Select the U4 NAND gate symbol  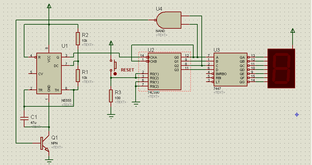tap(169, 20)
